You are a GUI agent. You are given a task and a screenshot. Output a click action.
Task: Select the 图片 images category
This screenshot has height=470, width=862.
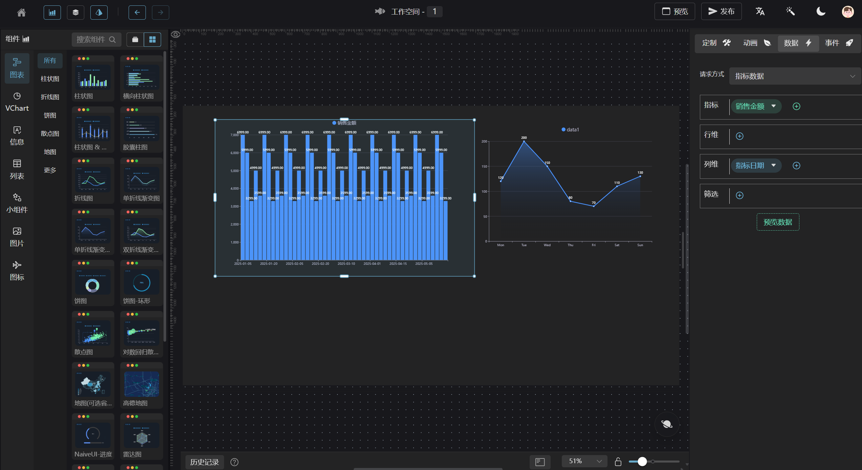coord(17,237)
